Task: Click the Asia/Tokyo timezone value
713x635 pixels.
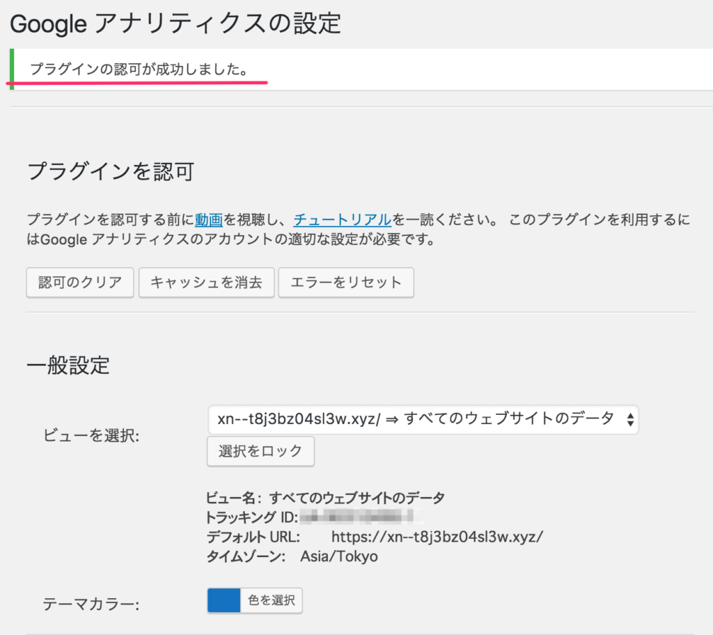Action: click(x=339, y=557)
